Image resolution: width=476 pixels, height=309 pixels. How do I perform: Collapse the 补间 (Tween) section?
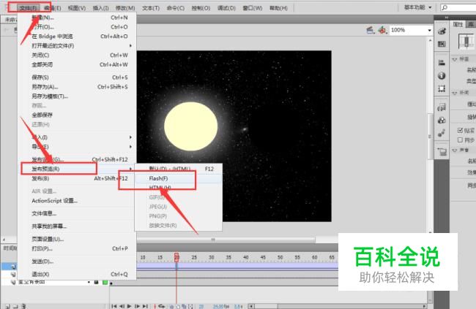click(x=455, y=93)
